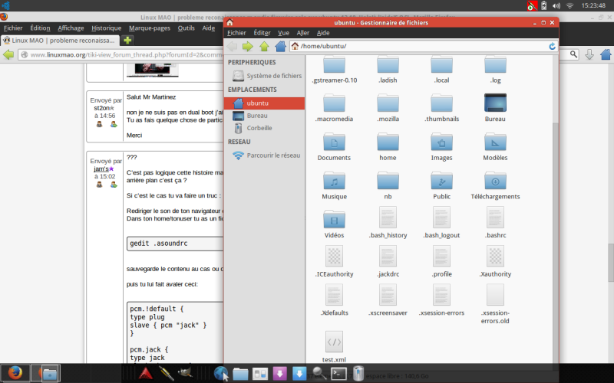The image size is (614, 383).
Task: Select Système de fichiers in sidebar
Action: pyautogui.click(x=267, y=76)
